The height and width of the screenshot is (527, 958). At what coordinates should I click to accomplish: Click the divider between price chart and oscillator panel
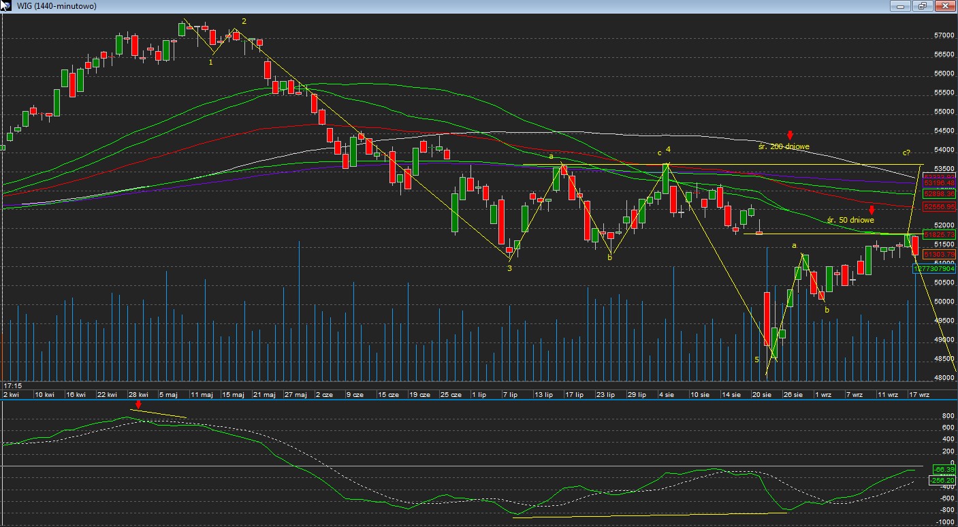click(477, 400)
